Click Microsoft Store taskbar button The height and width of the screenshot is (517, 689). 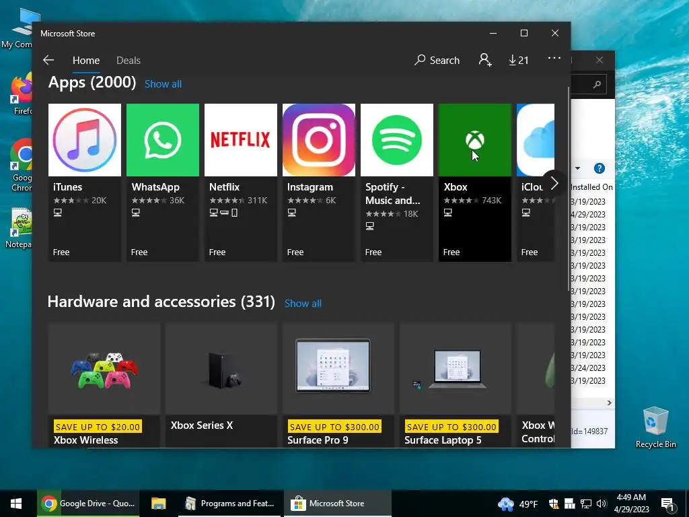click(x=337, y=504)
